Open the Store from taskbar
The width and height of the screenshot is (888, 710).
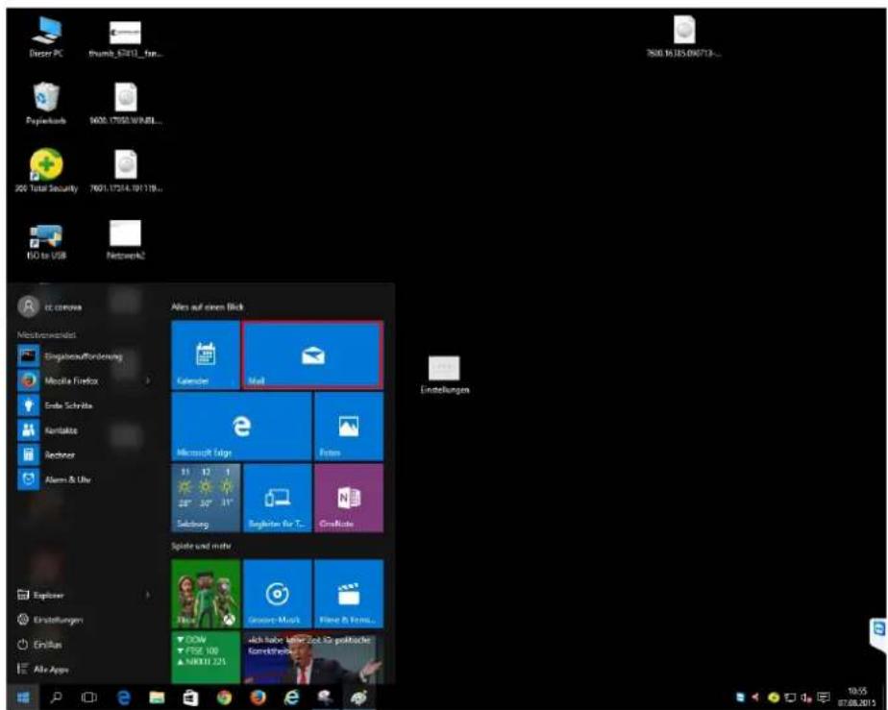(x=191, y=698)
